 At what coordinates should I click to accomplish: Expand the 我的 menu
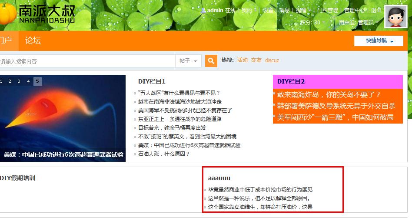[x=249, y=10]
